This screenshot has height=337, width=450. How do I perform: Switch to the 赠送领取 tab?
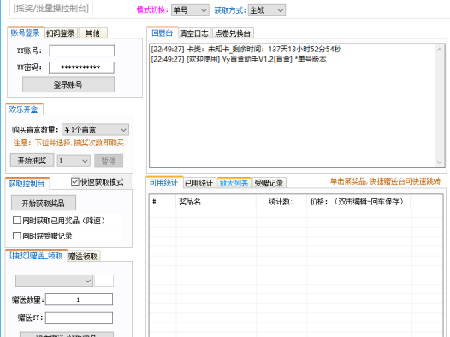click(x=83, y=256)
